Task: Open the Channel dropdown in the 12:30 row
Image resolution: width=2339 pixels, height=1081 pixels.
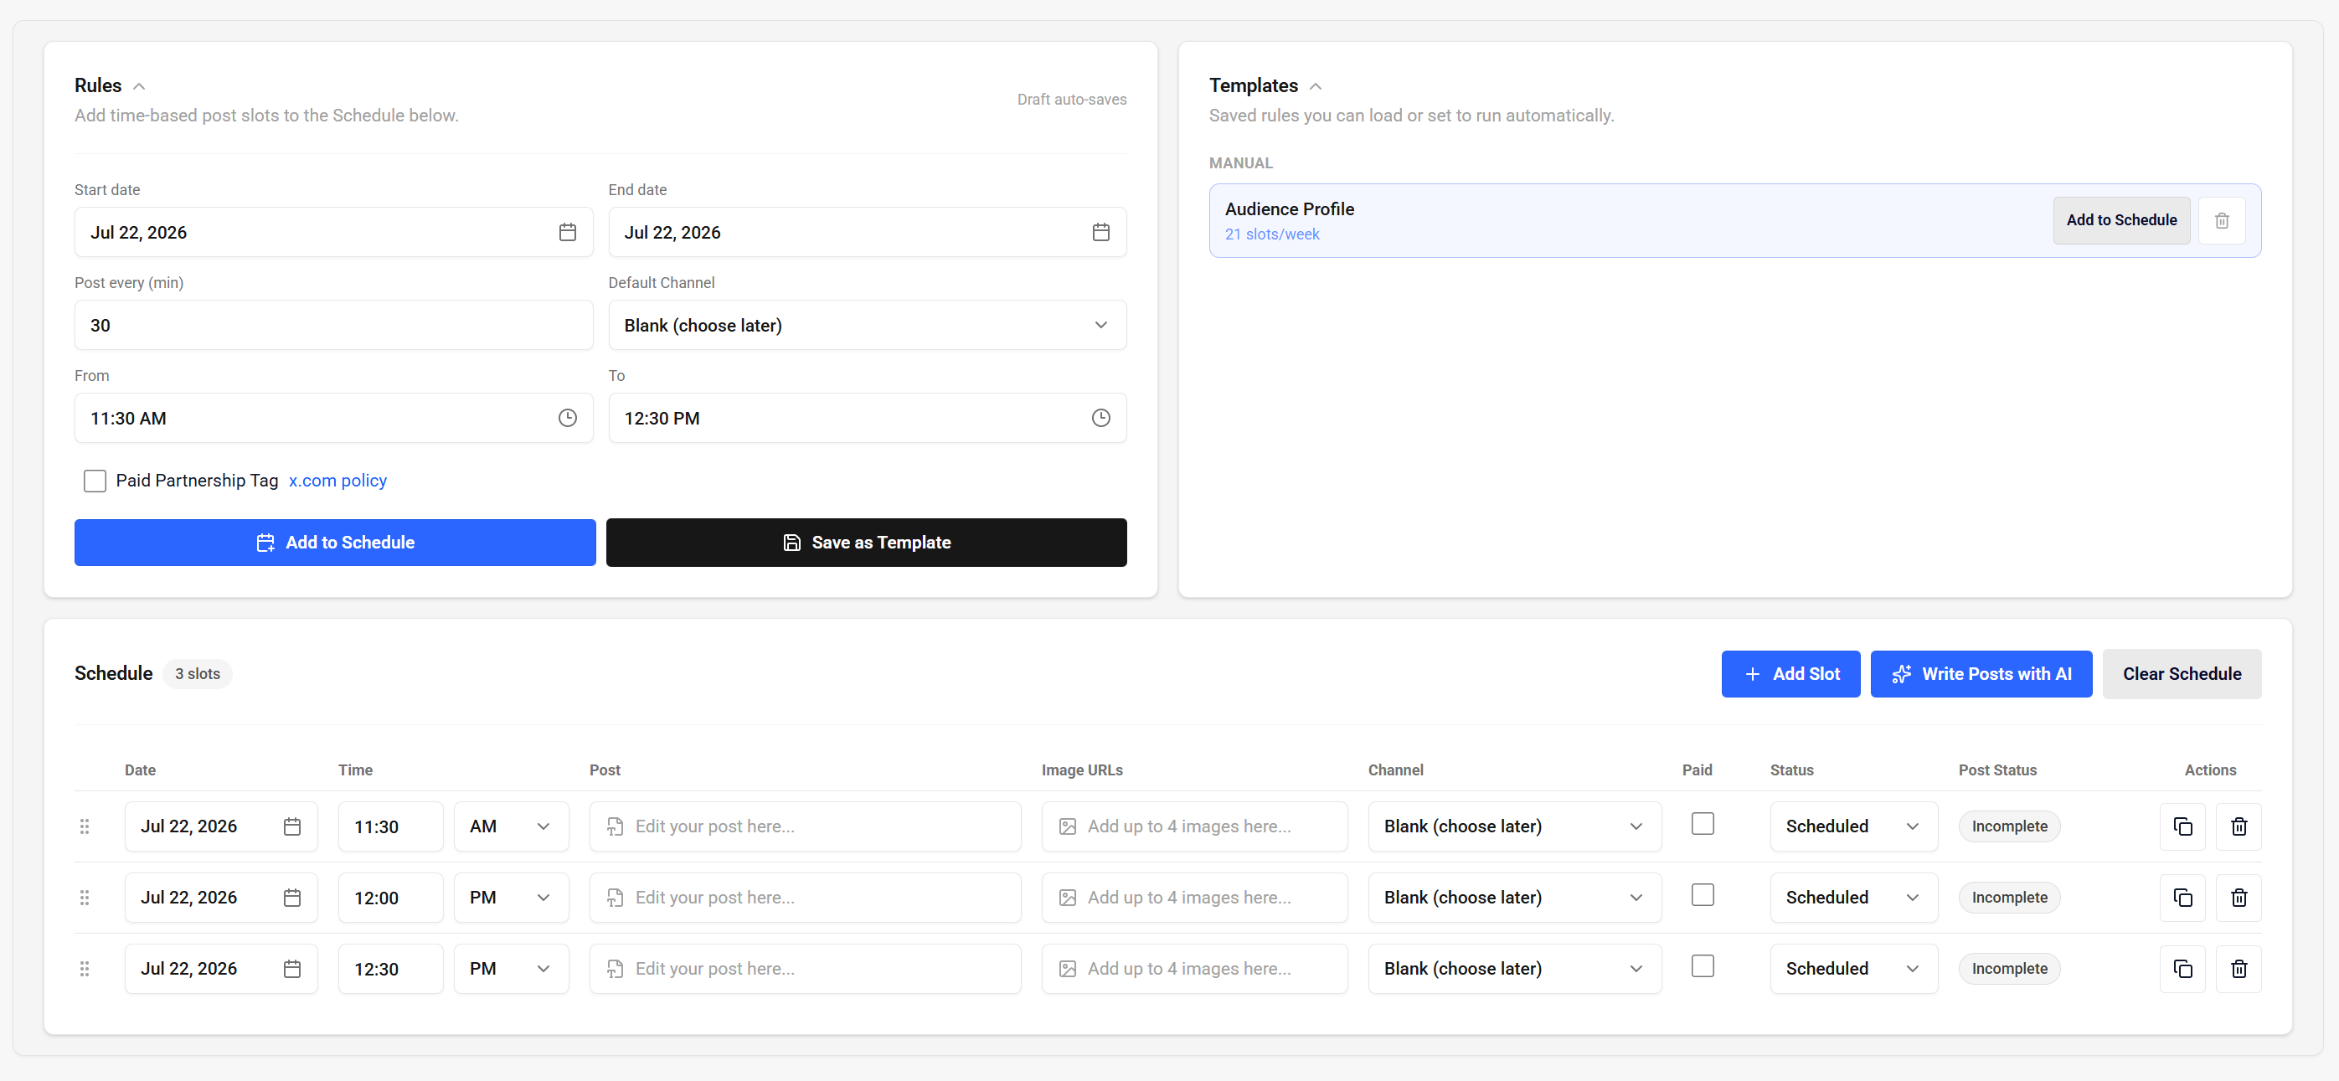Action: (x=1515, y=970)
